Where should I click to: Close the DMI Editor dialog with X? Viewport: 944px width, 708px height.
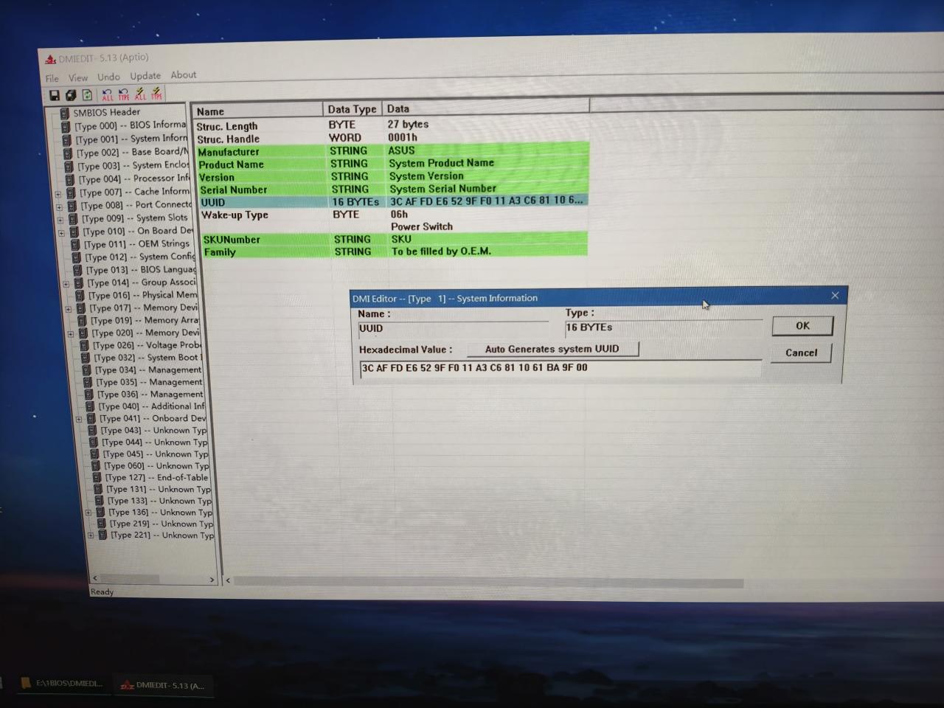click(835, 295)
